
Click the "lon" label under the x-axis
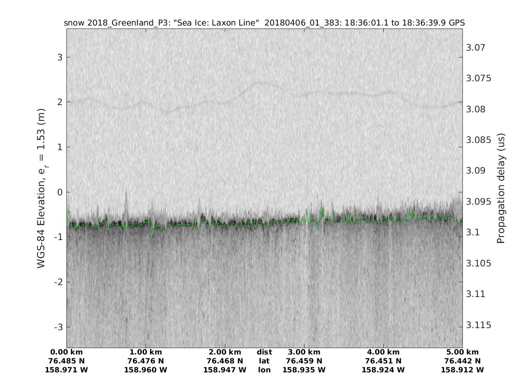coord(264,370)
